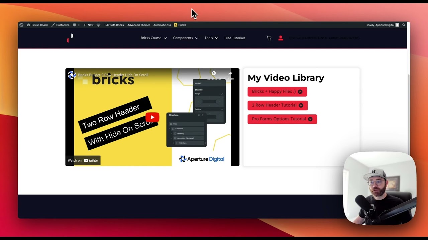The image size is (428, 240).
Task: Click the site logo in the header
Action: pos(70,38)
